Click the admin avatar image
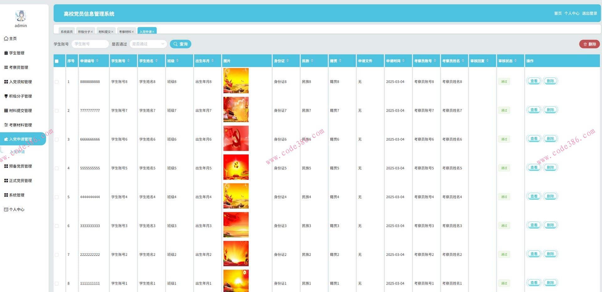The image size is (602, 292). (21, 16)
